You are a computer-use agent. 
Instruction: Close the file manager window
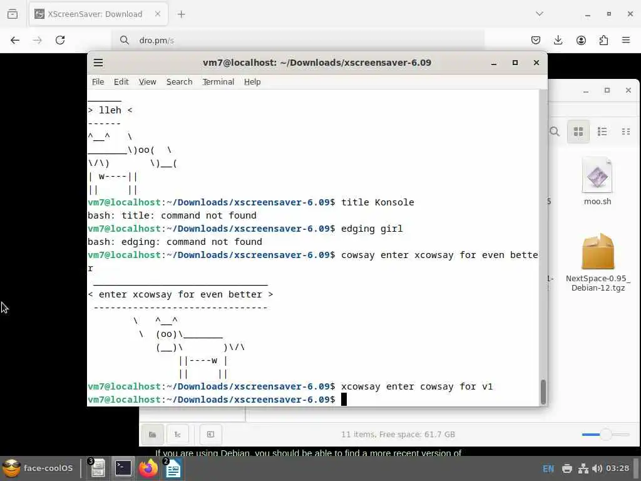coord(628,90)
